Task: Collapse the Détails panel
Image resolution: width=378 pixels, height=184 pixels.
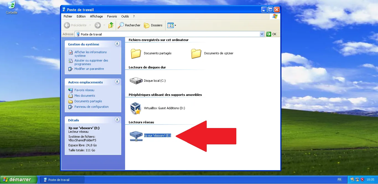Action: click(x=117, y=120)
